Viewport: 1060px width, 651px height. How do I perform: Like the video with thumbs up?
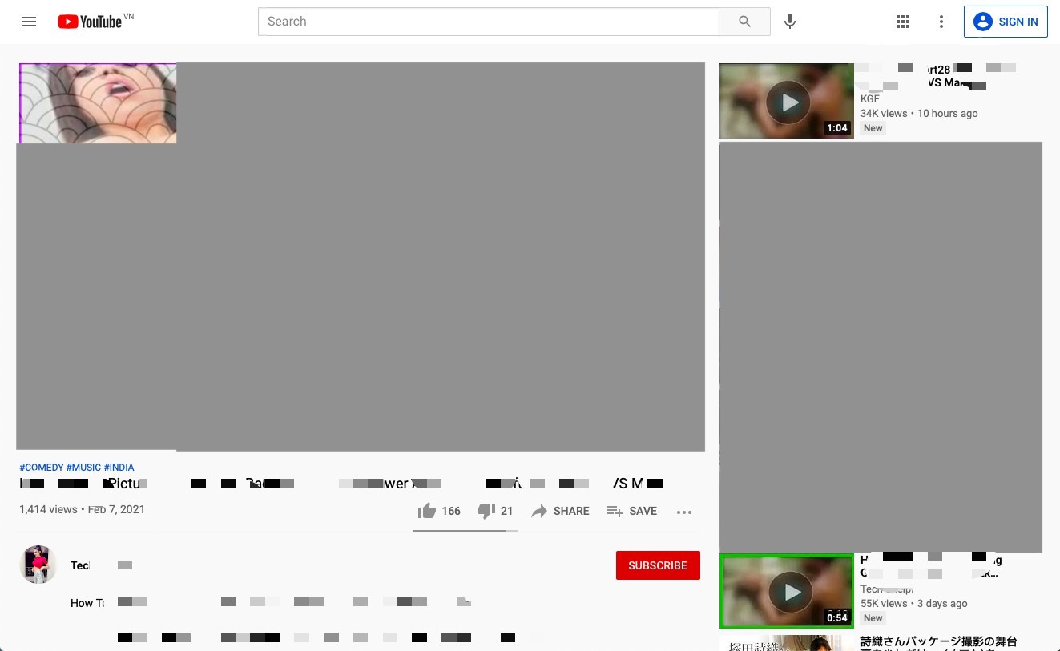pos(427,511)
